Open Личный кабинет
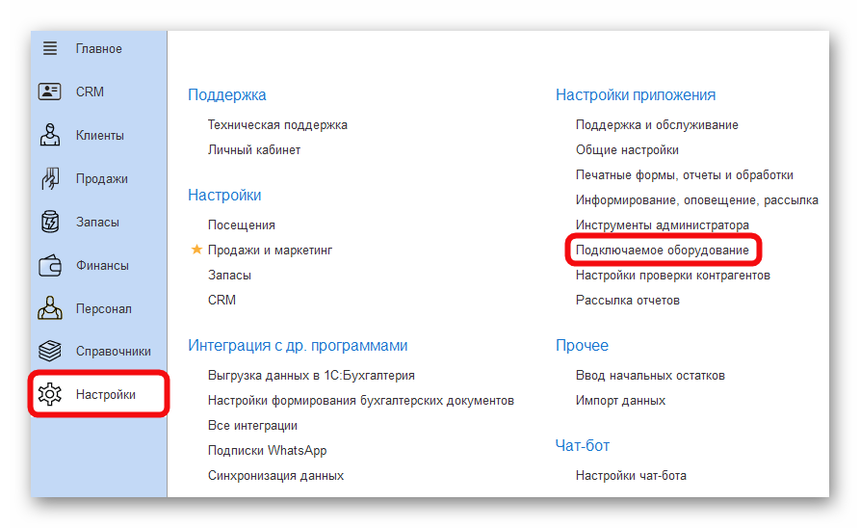The height and width of the screenshot is (528, 860). [x=254, y=150]
